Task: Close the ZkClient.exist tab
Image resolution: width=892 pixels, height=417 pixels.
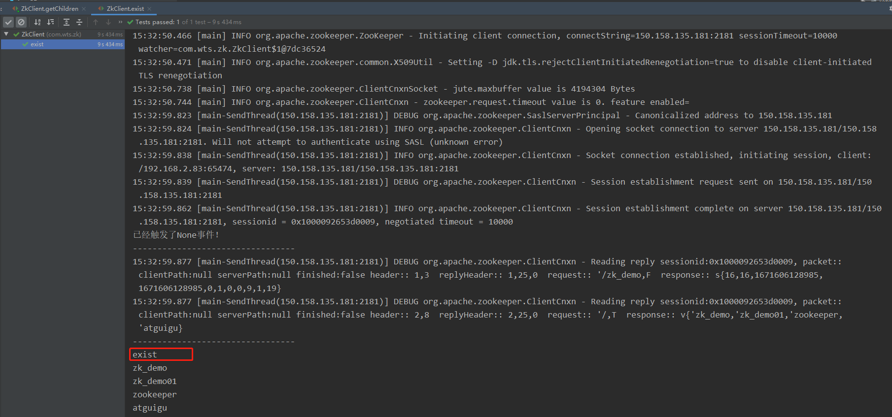Action: tap(149, 9)
